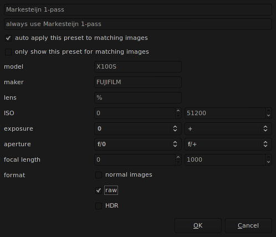The height and width of the screenshot is (237, 276).
Task: Enable only show this preset for matching images
Action: point(8,52)
